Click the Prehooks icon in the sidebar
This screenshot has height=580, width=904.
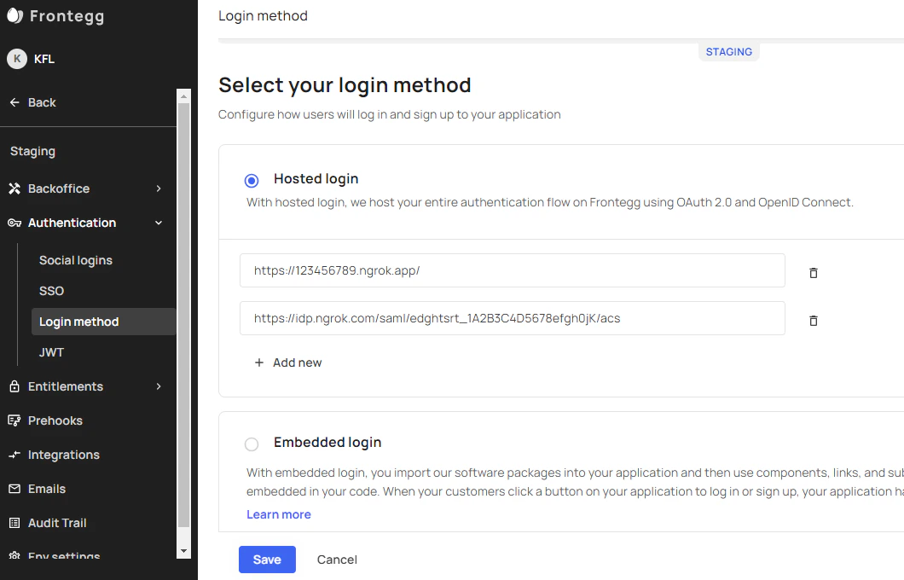point(14,420)
